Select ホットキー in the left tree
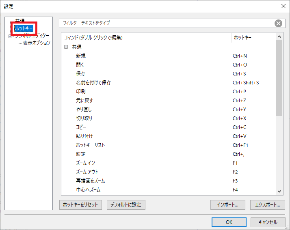290x230 pixels. click(24, 28)
